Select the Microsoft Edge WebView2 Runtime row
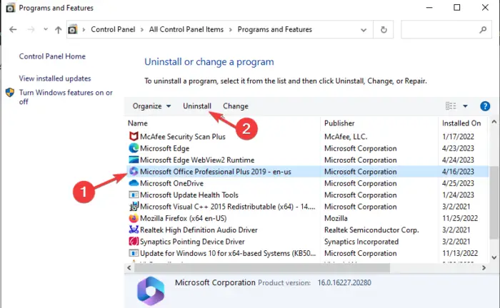 point(307,160)
